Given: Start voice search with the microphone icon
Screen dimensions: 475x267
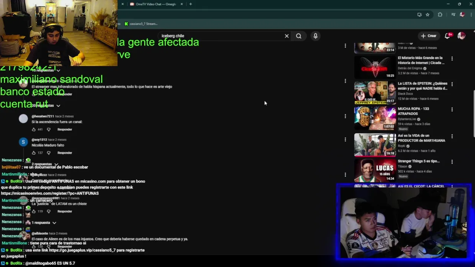Looking at the screenshot, I should pos(315,36).
